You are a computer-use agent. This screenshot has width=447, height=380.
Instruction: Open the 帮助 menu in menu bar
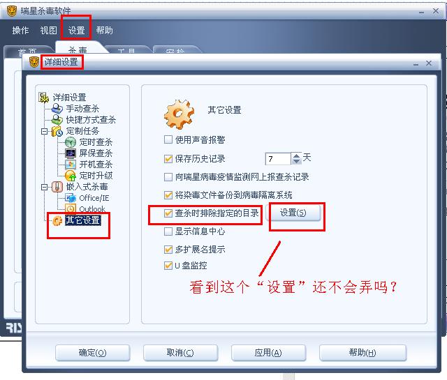click(104, 30)
